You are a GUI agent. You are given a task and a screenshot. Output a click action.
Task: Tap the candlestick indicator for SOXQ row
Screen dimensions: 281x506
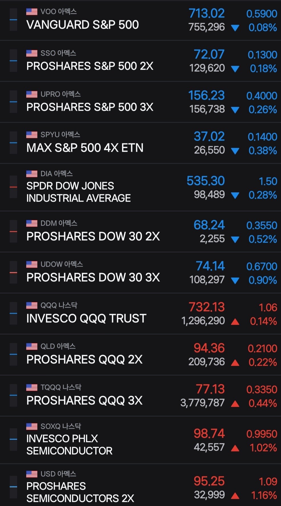[13, 439]
